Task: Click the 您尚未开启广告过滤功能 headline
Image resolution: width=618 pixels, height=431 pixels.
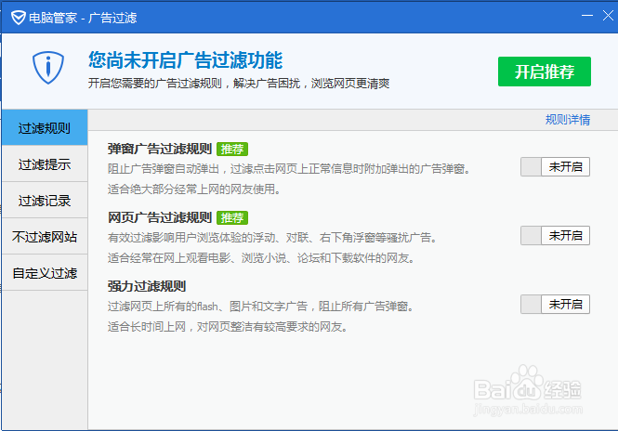Action: pyautogui.click(x=185, y=59)
